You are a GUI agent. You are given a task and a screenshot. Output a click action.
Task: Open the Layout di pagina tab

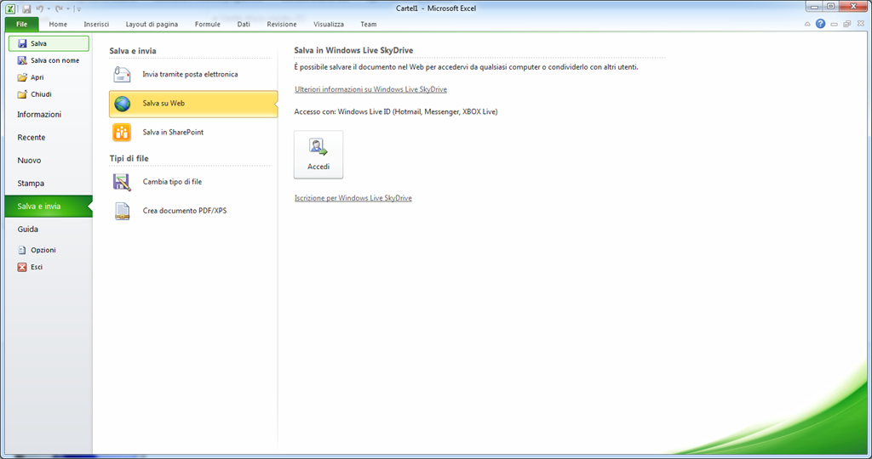pos(152,25)
